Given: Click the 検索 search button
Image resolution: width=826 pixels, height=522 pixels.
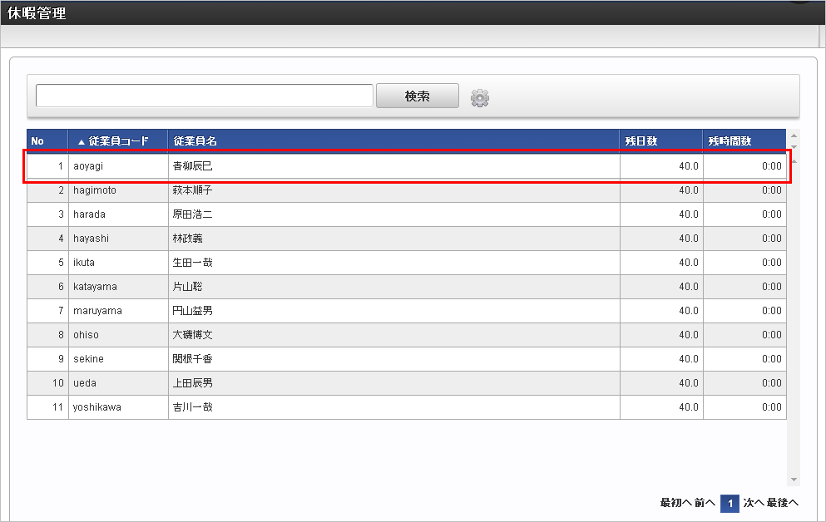Looking at the screenshot, I should pos(418,96).
